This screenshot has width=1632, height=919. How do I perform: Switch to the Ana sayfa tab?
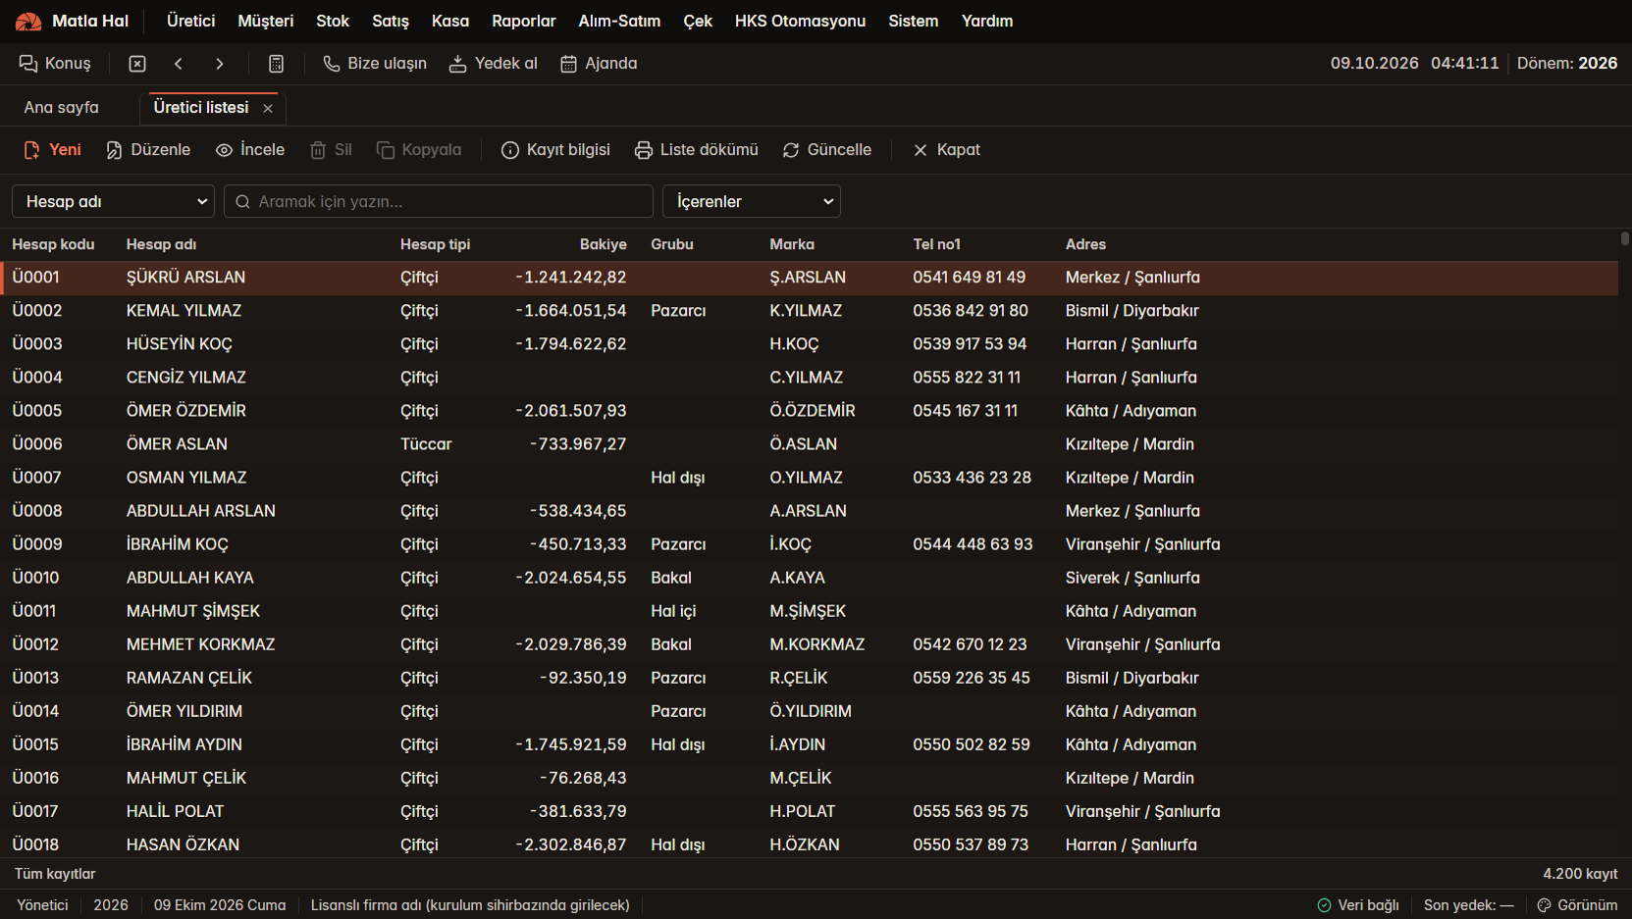click(62, 108)
